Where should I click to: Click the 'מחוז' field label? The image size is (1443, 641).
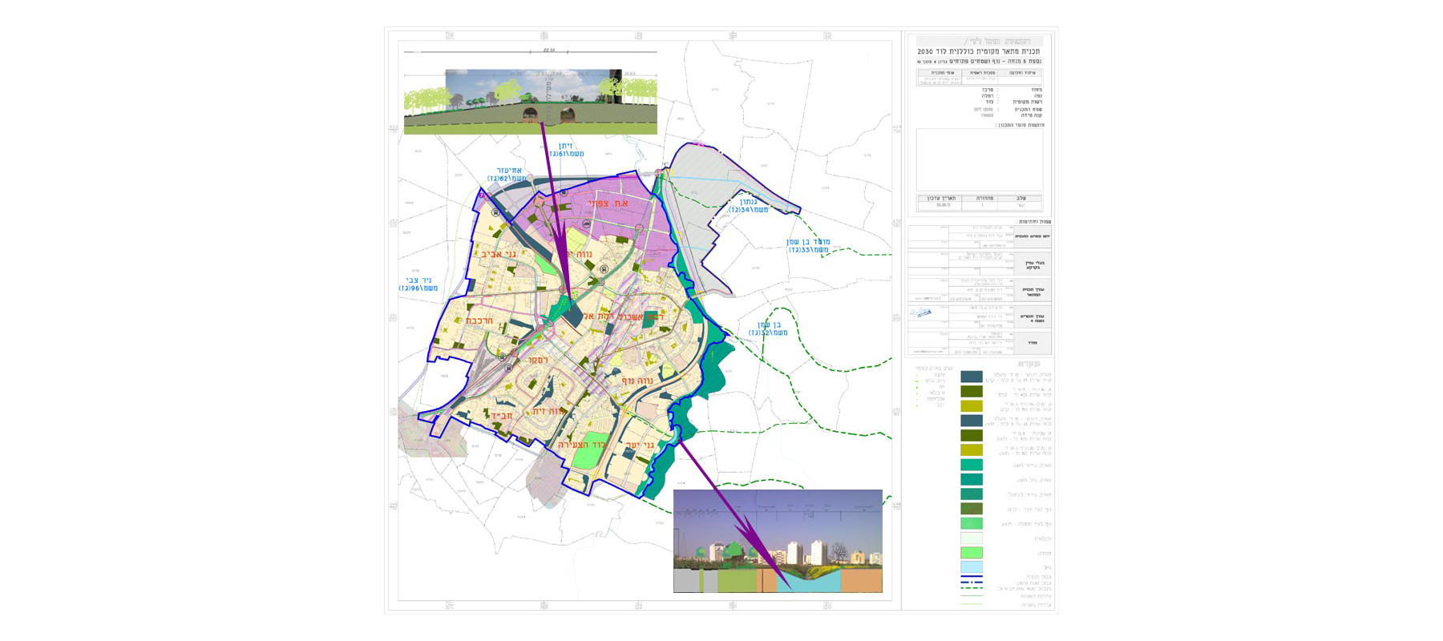coord(1037,90)
